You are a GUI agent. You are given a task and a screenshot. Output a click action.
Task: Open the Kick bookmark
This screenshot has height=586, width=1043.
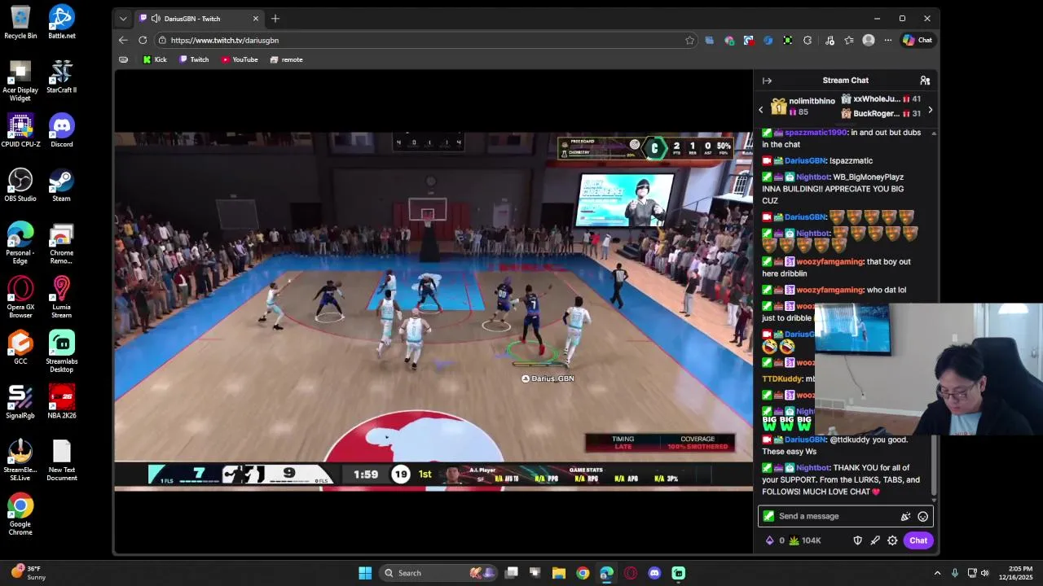coord(155,59)
